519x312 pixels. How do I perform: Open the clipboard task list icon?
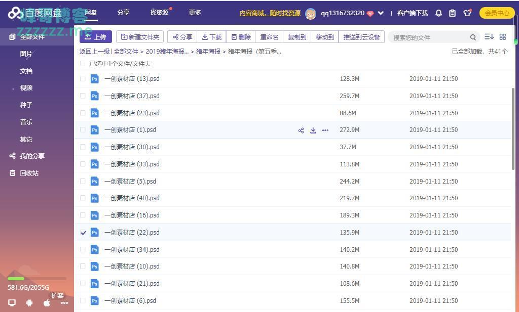click(x=452, y=13)
